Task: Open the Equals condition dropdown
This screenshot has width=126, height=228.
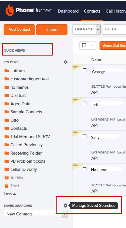Action: click(x=114, y=29)
